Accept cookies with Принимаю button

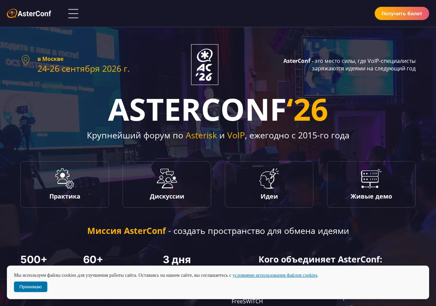pyautogui.click(x=31, y=287)
